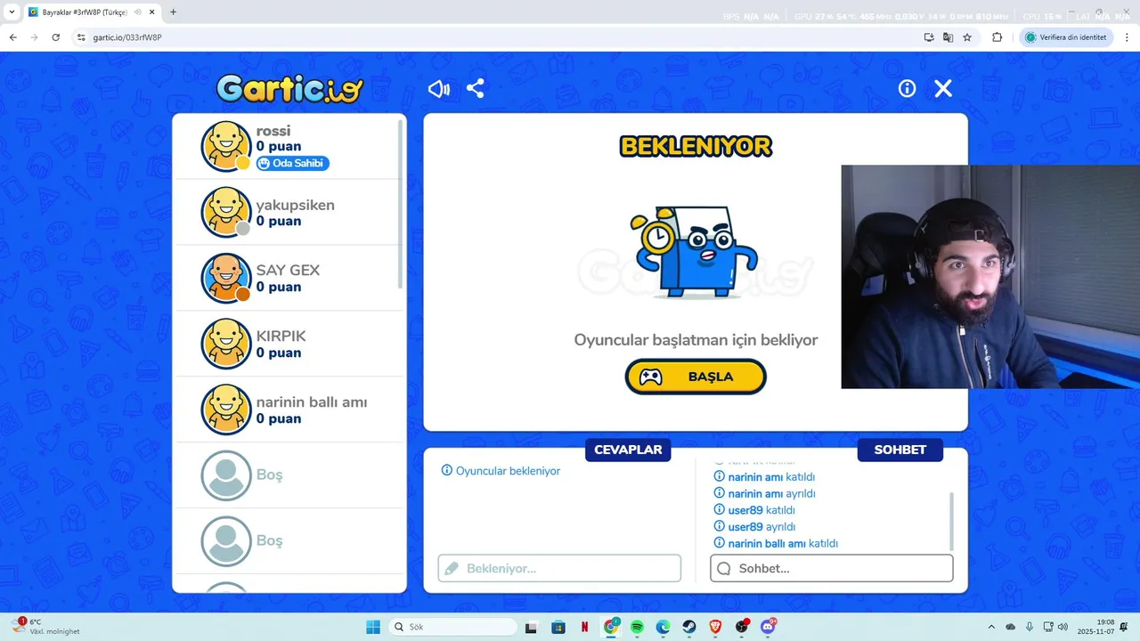Click the player list scrollbar
Image resolution: width=1140 pixels, height=641 pixels.
[x=400, y=205]
